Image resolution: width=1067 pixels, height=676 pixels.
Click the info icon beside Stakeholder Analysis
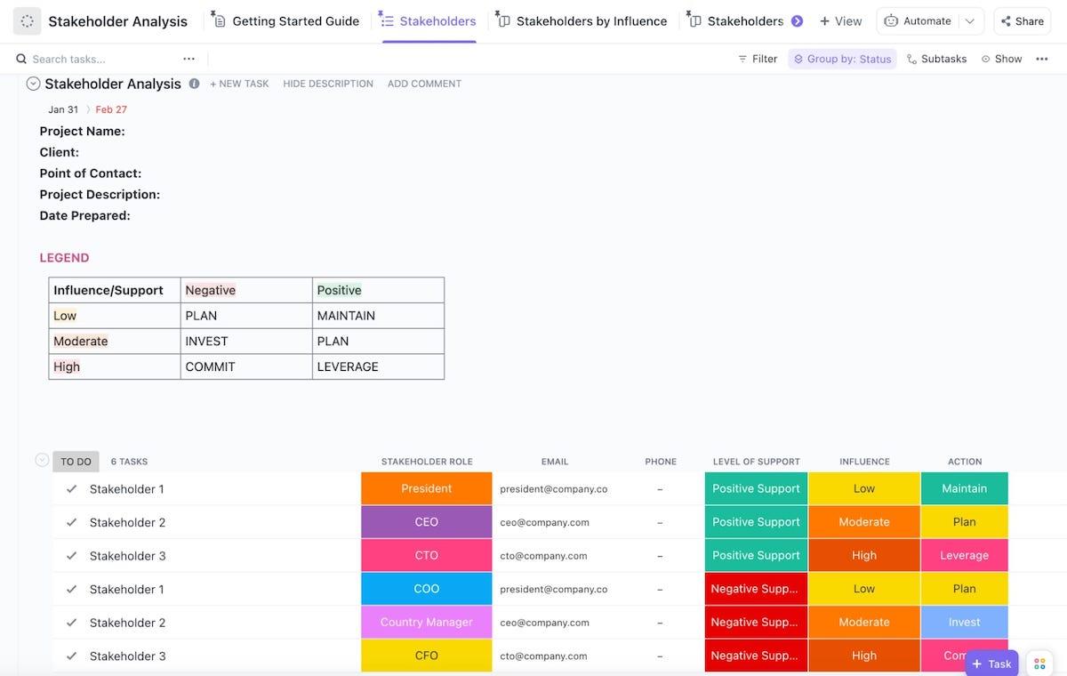point(194,84)
